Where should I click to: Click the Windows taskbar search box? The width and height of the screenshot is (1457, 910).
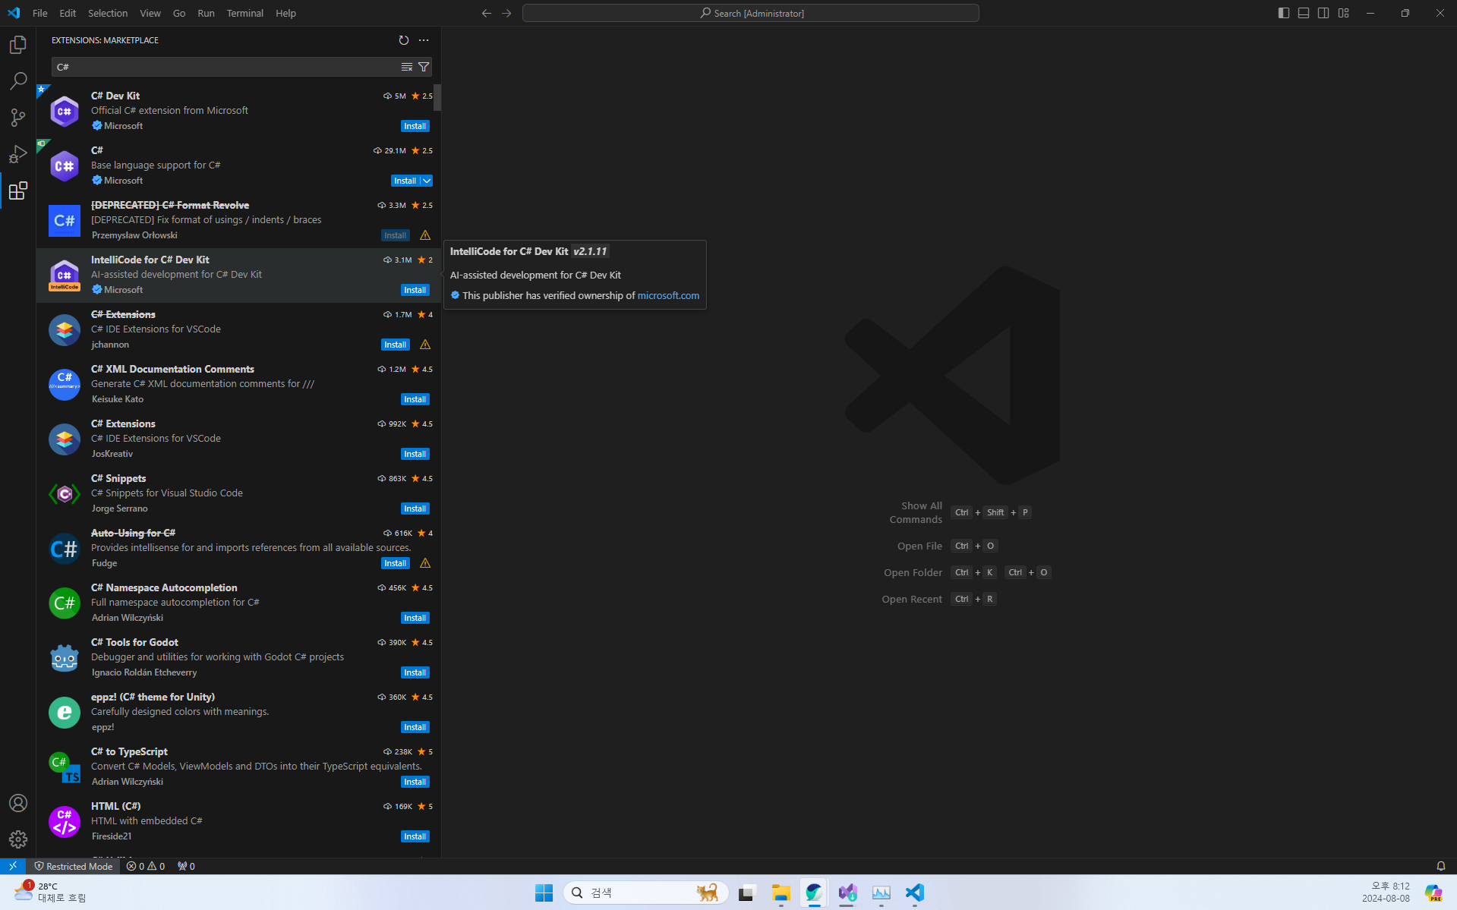coord(646,893)
